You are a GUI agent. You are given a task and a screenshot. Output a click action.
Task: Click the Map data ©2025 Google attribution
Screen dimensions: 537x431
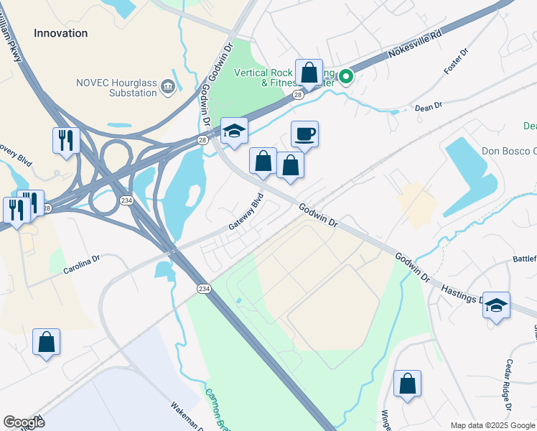[x=492, y=426]
